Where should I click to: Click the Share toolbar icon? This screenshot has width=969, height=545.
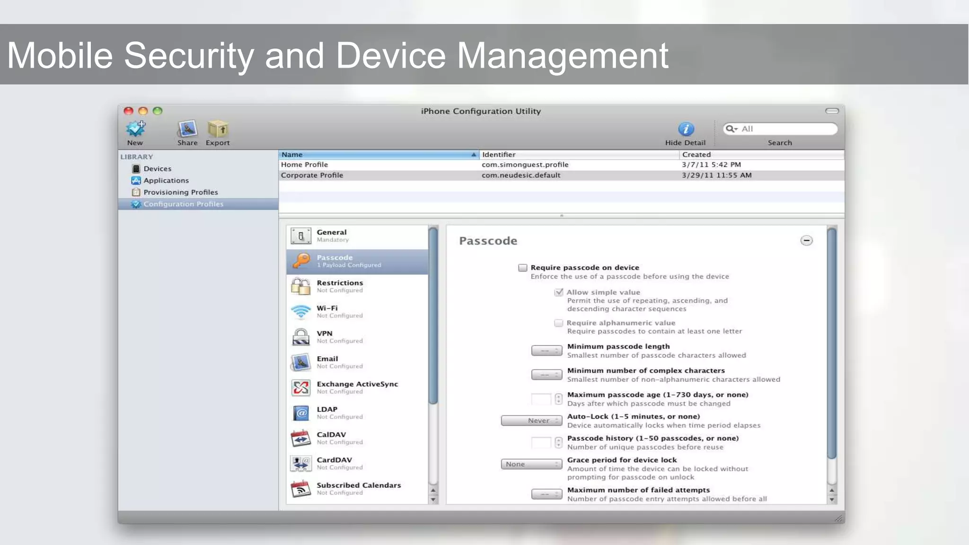(187, 128)
